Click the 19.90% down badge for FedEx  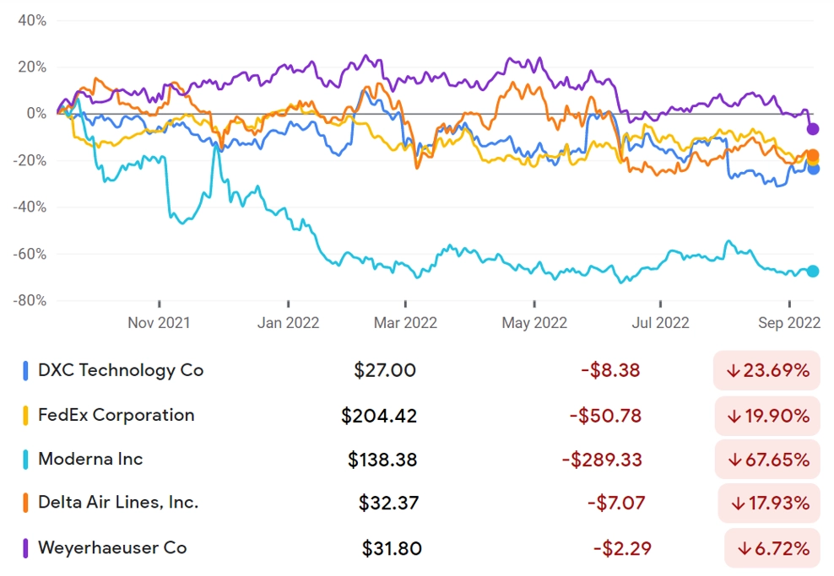(767, 416)
